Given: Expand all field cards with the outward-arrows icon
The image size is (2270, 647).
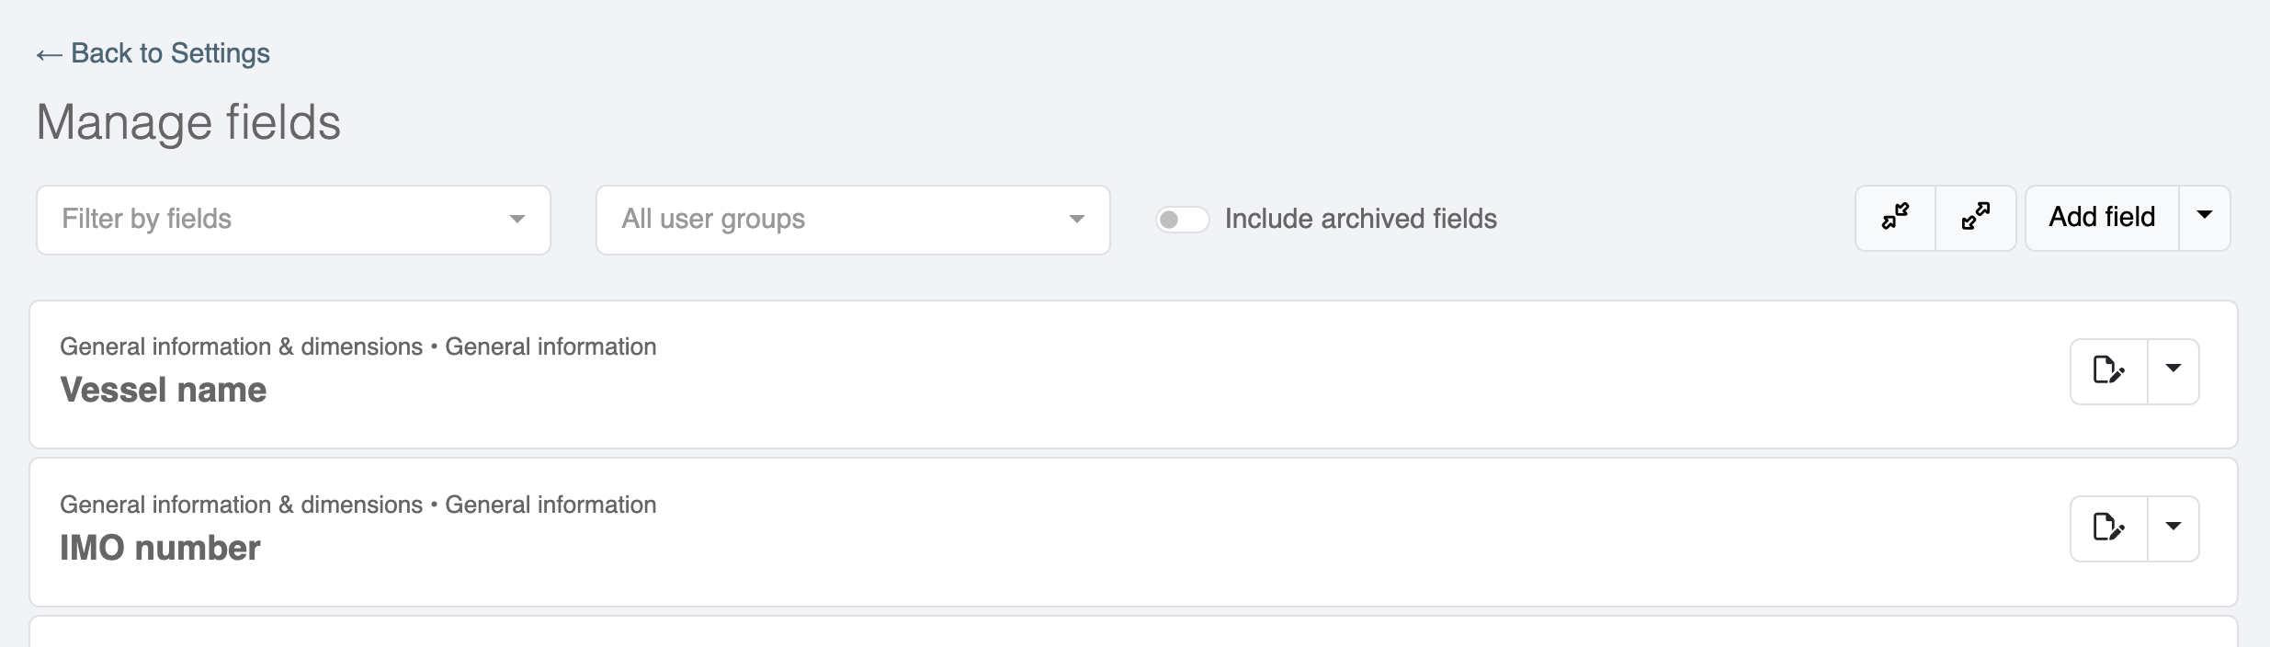Looking at the screenshot, I should tap(1976, 218).
